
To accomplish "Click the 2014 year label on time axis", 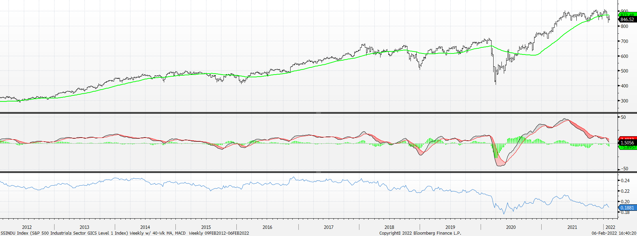I will 145,227.
